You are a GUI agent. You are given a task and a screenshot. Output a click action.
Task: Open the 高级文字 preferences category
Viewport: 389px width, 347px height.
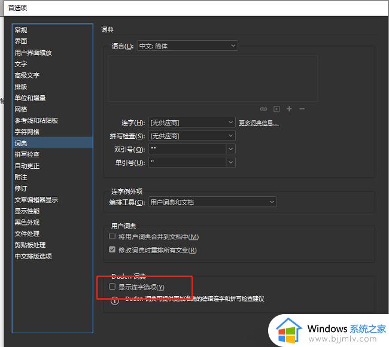(52, 75)
